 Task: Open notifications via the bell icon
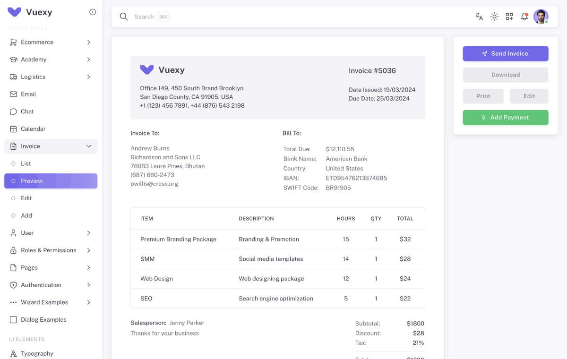click(524, 17)
